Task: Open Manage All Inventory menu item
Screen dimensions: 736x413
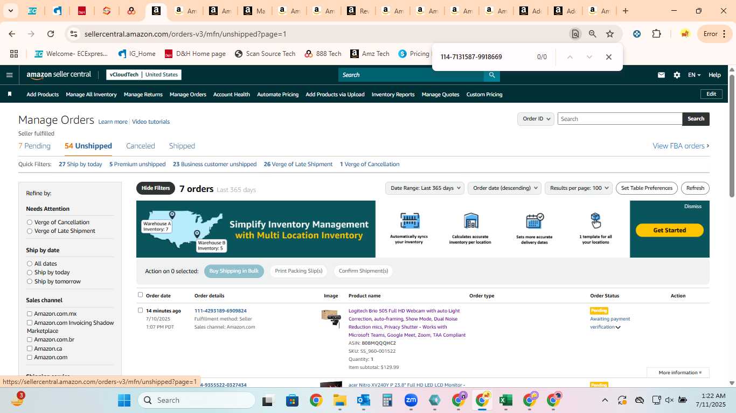Action: (x=91, y=94)
